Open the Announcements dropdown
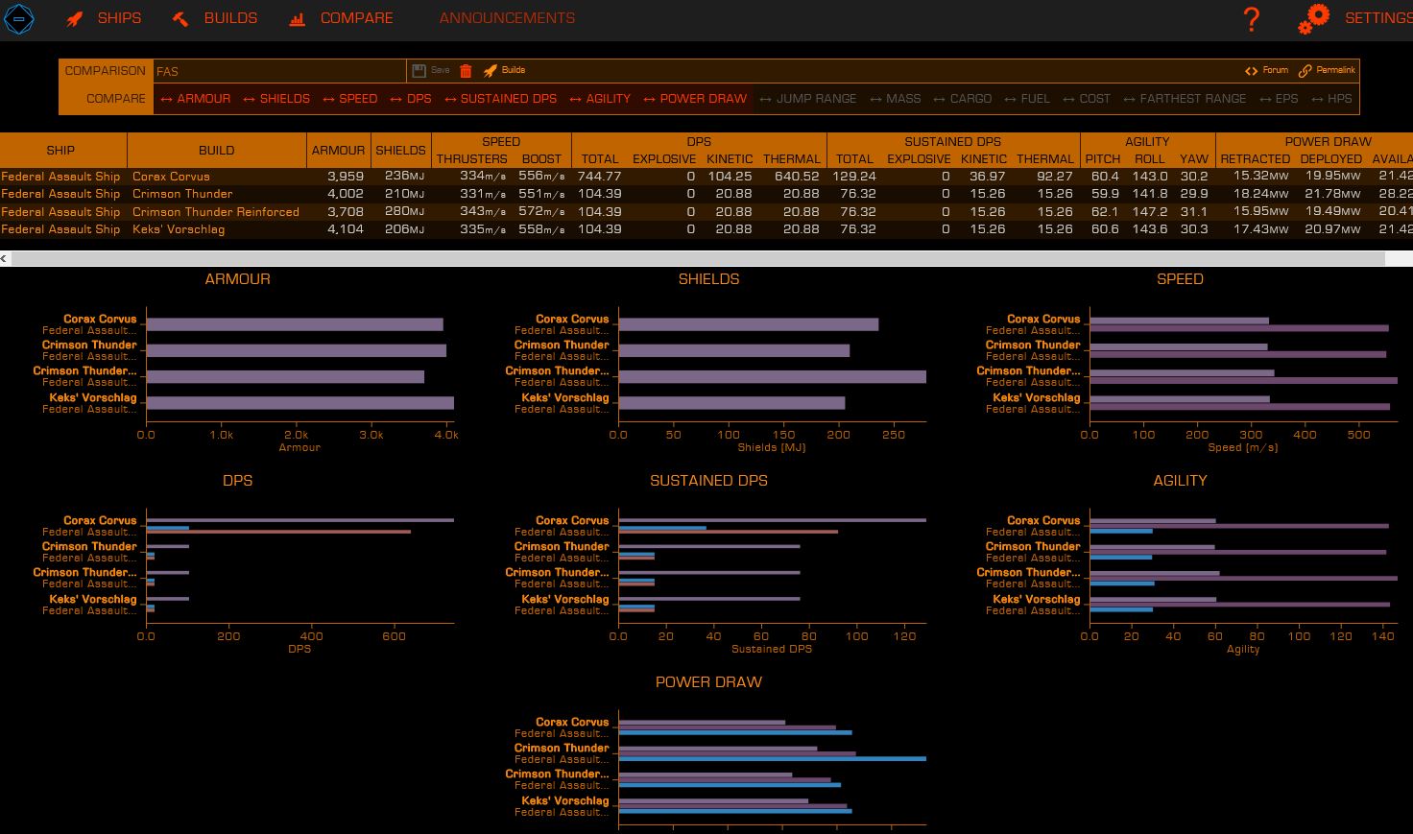1413x834 pixels. coord(507,18)
